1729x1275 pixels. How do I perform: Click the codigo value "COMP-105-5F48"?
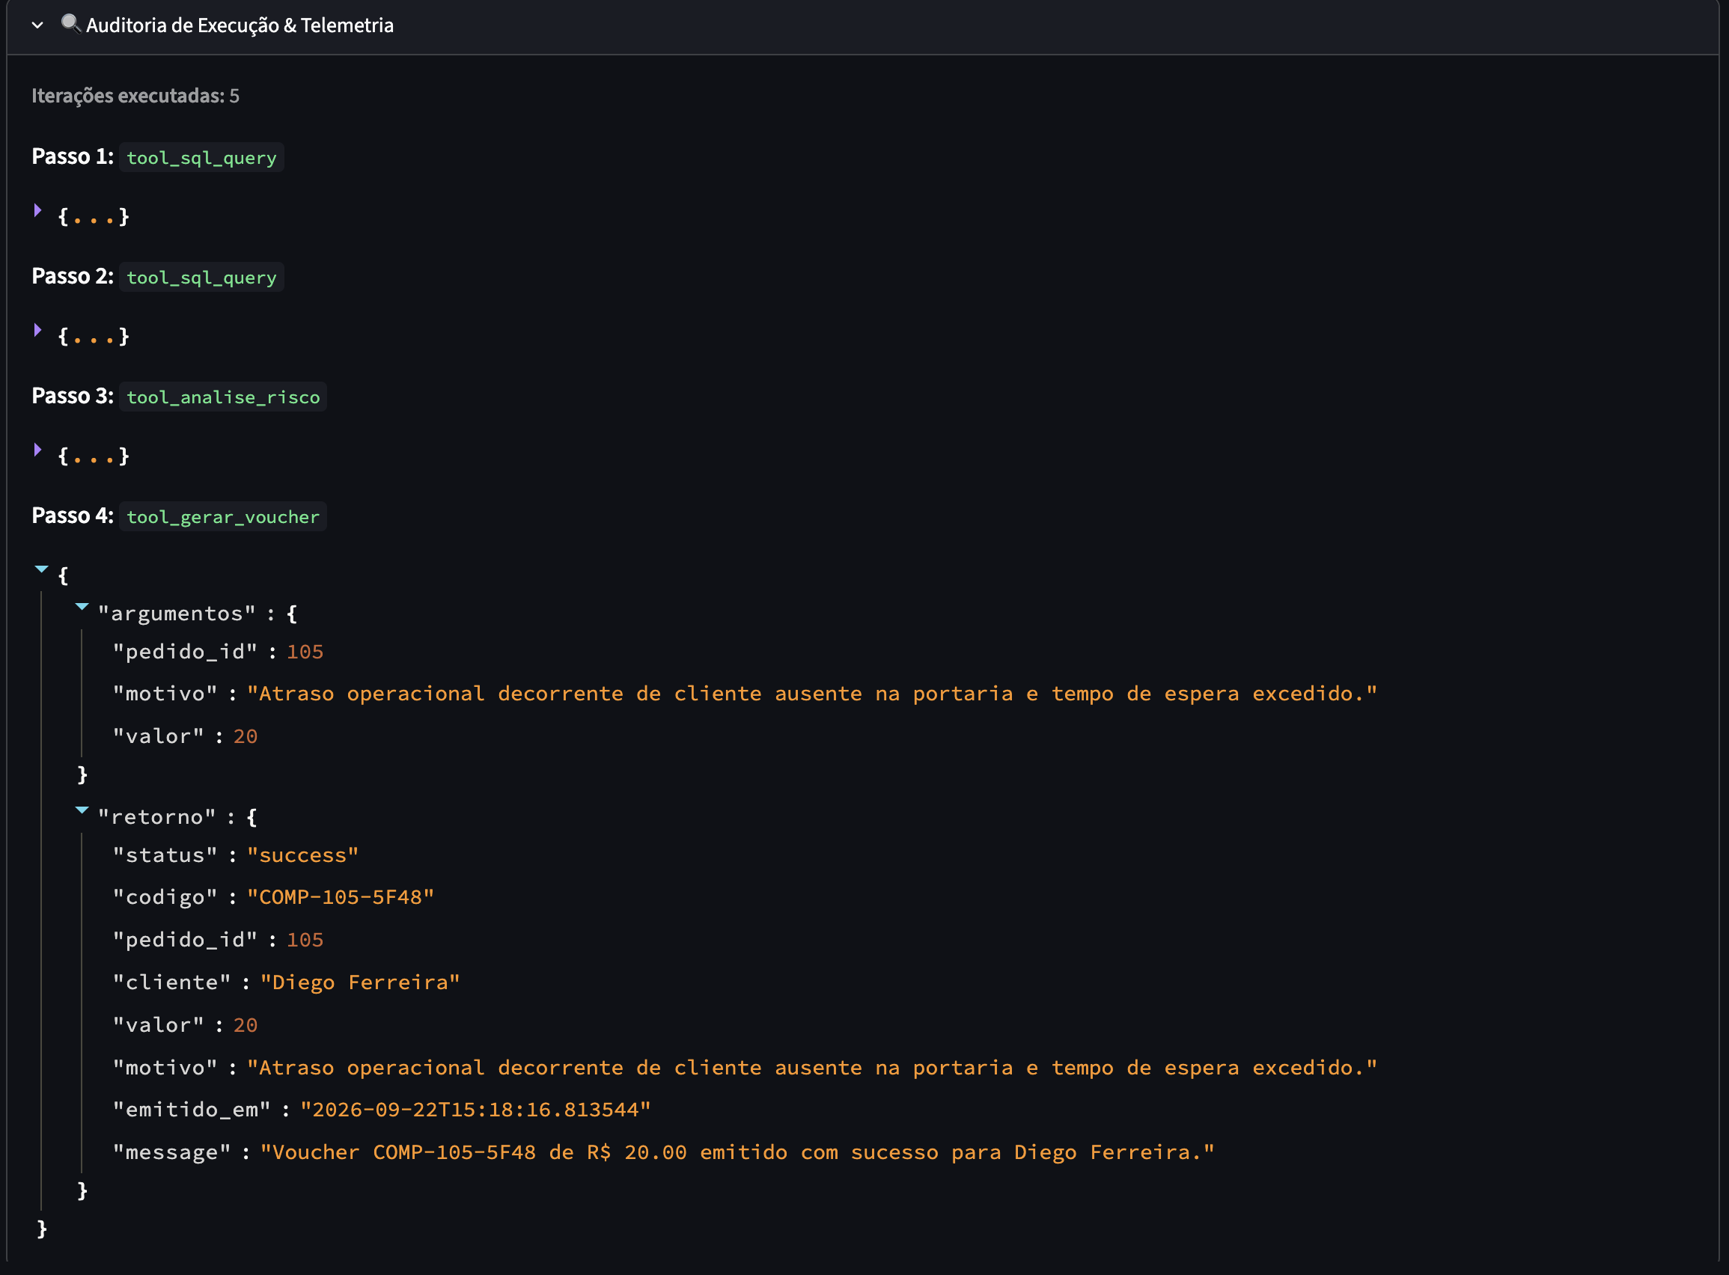tap(341, 898)
